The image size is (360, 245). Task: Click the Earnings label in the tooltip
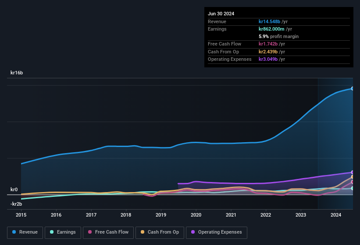[217, 29]
